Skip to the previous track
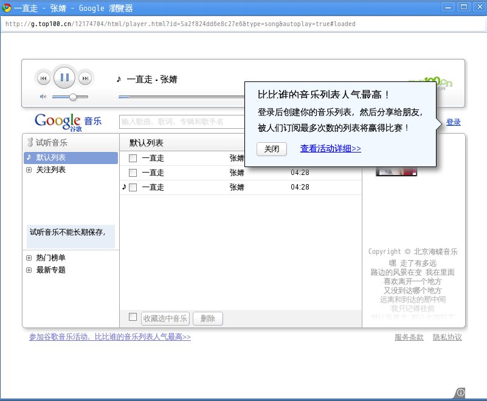Screen dimensions: 487x401 [x=44, y=78]
